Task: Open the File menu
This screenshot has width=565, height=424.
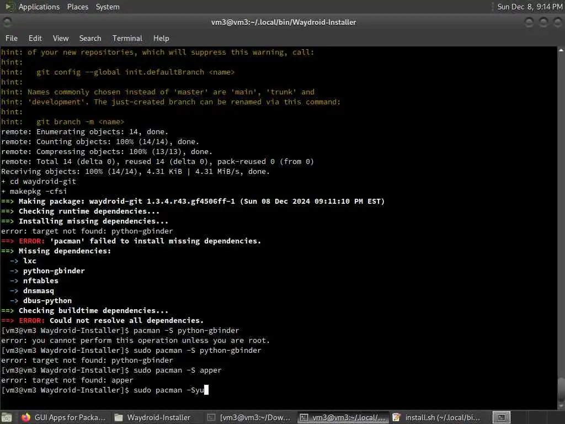Action: pos(11,38)
